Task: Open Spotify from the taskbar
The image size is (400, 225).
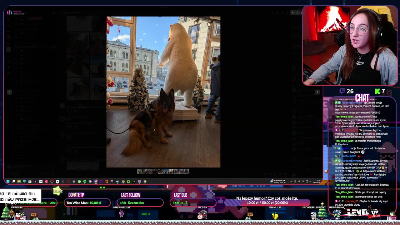Action: [85, 181]
